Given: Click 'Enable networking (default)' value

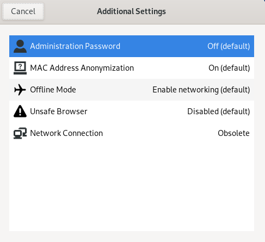Looking at the screenshot, I should [201, 90].
